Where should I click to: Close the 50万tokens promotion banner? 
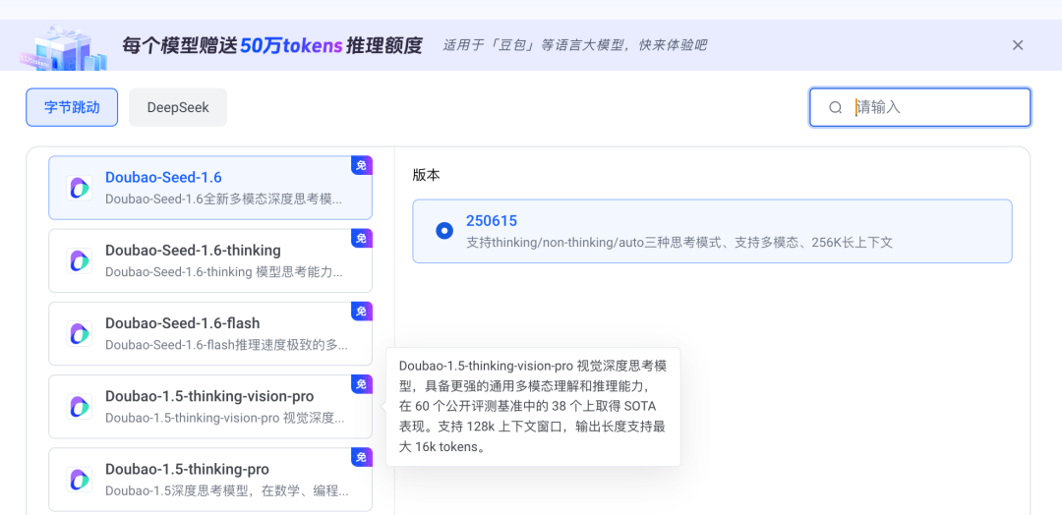[x=1018, y=45]
